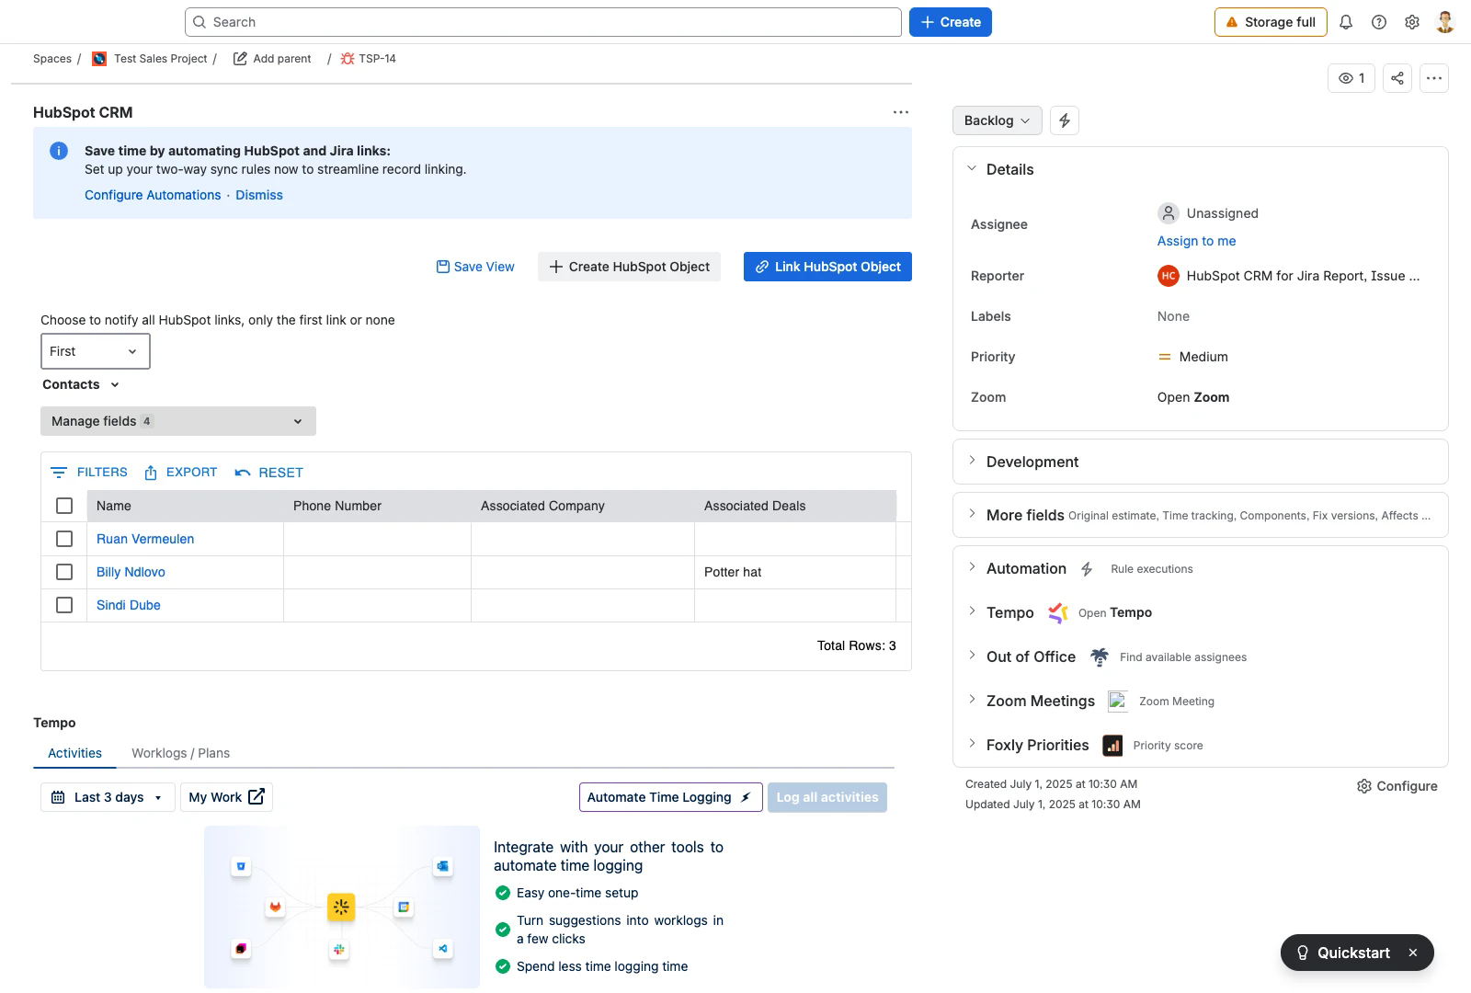Click the My Work external link button

pyautogui.click(x=226, y=797)
